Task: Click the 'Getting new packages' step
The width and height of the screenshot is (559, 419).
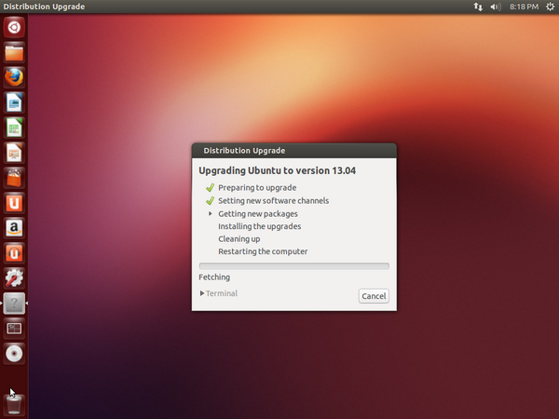Action: (x=258, y=214)
